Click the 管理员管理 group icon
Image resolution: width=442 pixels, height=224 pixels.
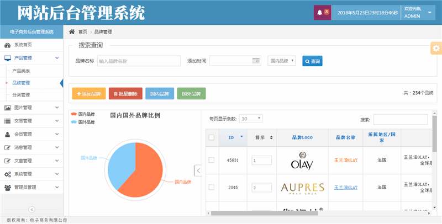pos(8,188)
